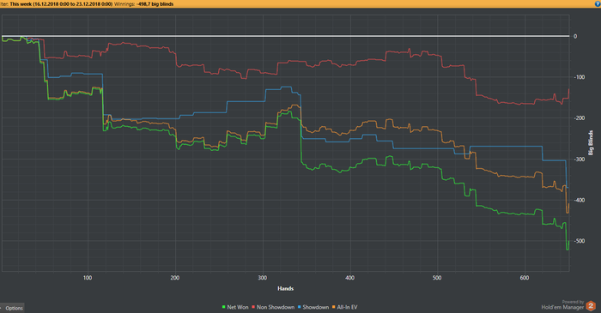Click the -500 label on Big Blinds axis

click(x=580, y=241)
